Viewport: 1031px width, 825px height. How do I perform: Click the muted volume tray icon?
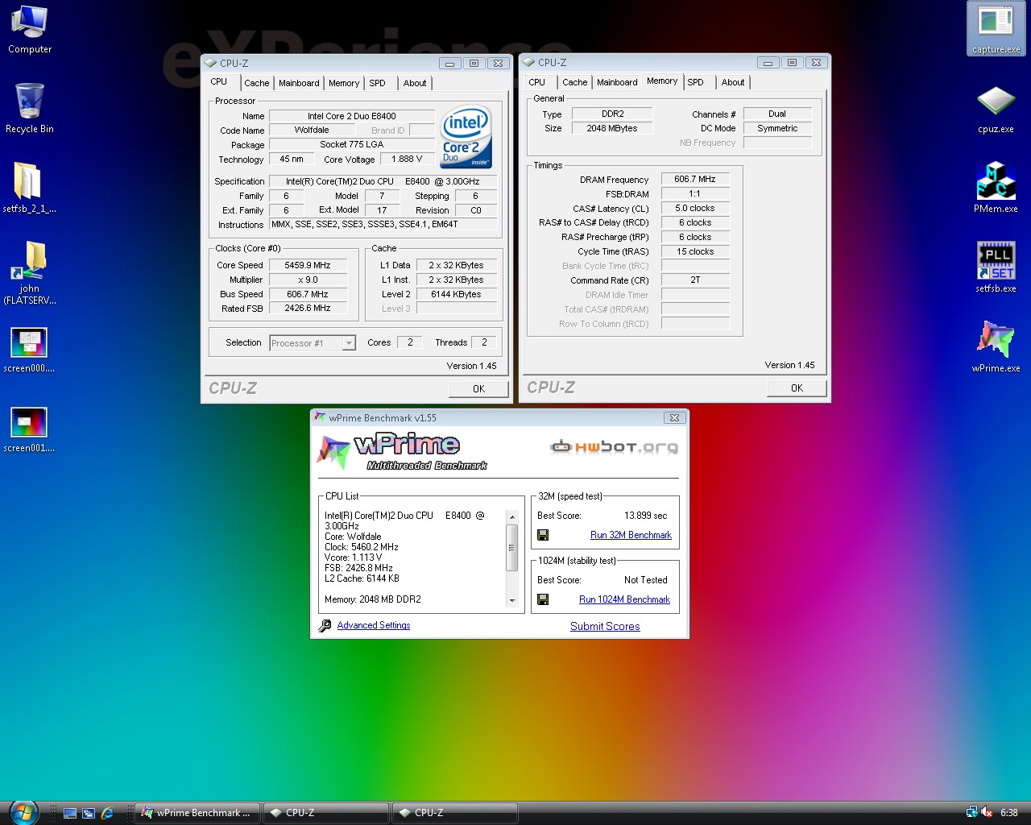(x=988, y=812)
